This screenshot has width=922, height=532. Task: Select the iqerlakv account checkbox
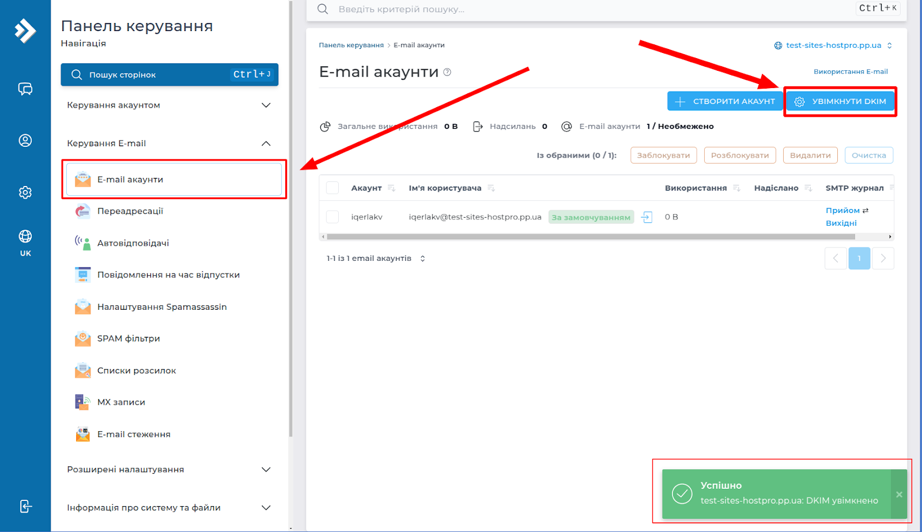(x=332, y=217)
